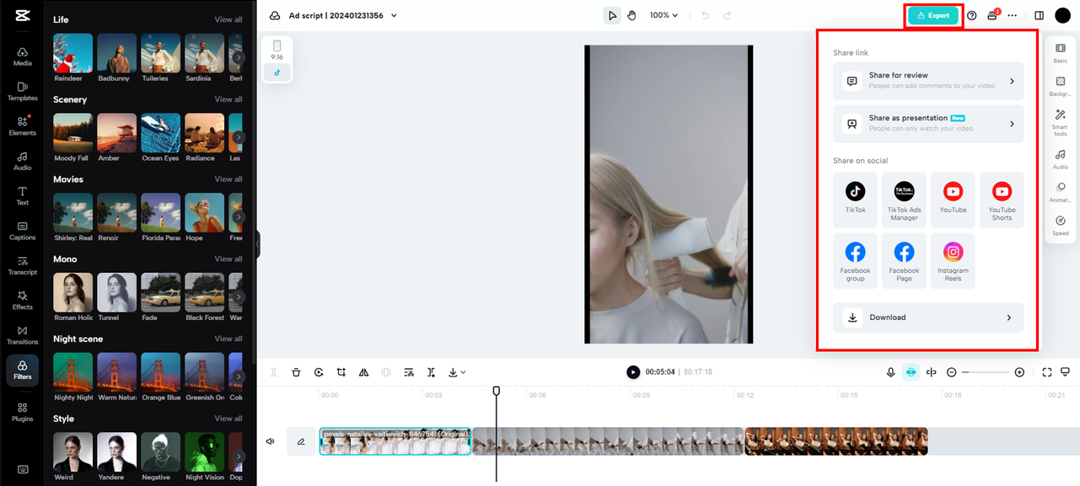Screen dimensions: 1080x486
Task: Open the zoom level 100% dropdown
Action: tap(664, 15)
